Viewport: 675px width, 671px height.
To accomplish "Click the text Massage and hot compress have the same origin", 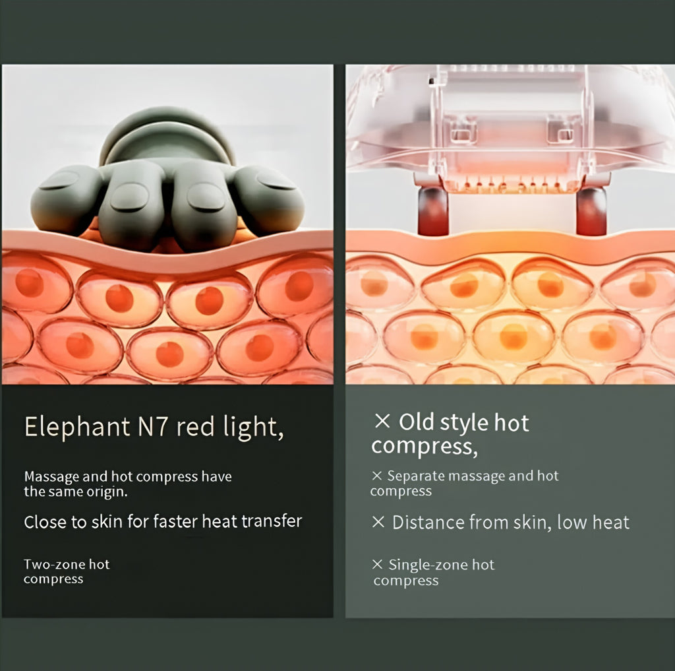I will tap(128, 484).
